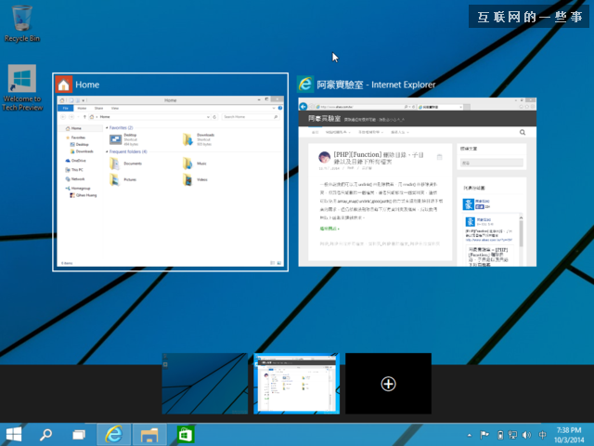The width and height of the screenshot is (594, 446).
Task: Open File Explorer from the taskbar
Action: [148, 434]
